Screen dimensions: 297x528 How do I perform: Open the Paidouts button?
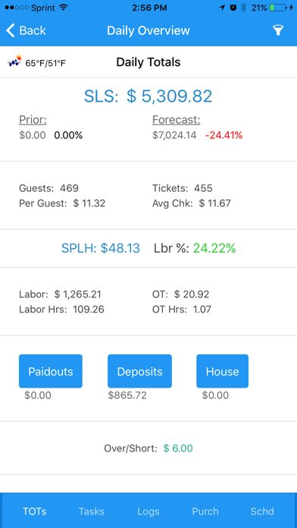51,371
